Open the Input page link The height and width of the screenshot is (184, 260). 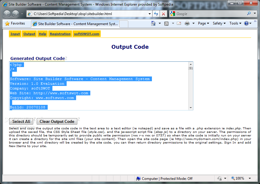coord(15,34)
